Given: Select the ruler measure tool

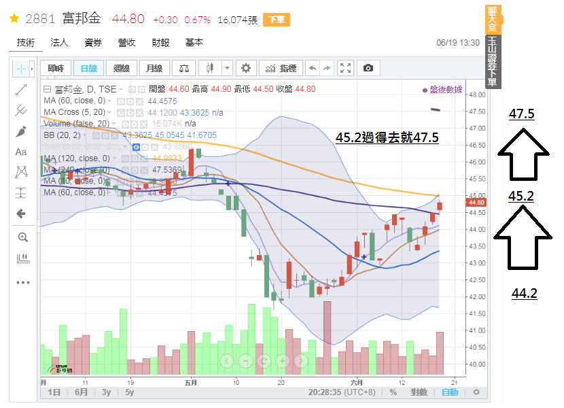Looking at the screenshot, I should point(23,258).
